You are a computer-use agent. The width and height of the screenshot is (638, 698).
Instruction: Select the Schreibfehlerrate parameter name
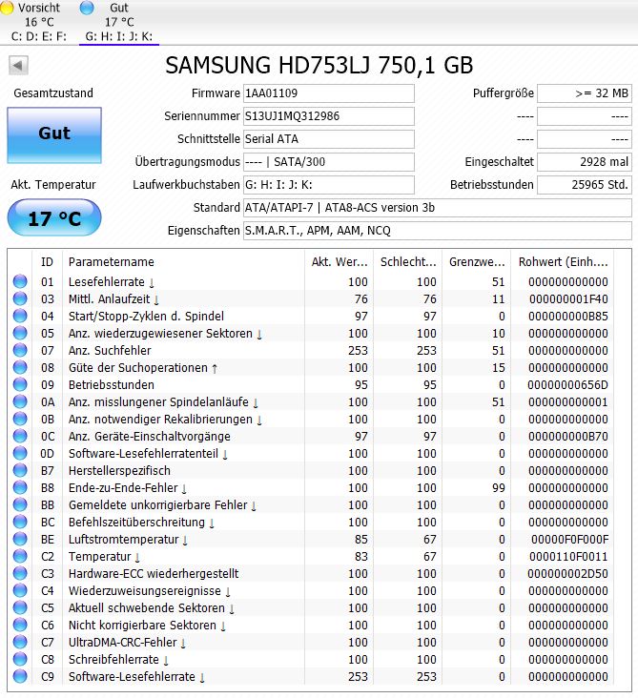coord(118,659)
